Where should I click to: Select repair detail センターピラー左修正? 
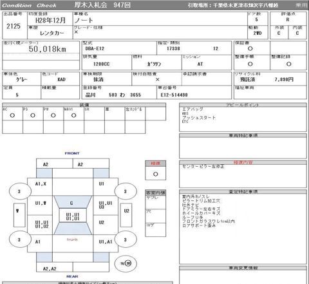point(203,166)
